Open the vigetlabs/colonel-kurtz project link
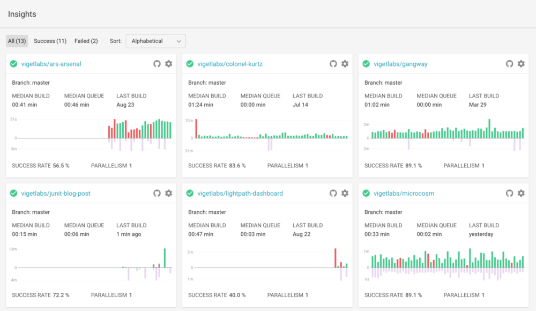 230,64
